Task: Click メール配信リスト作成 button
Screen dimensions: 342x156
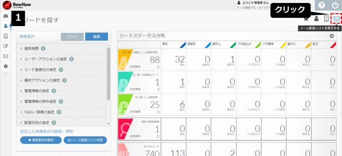Action: (85, 140)
